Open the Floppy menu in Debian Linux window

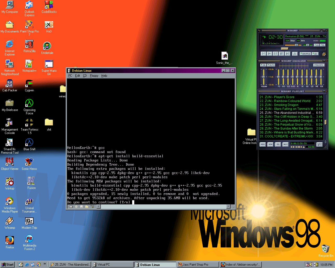94,76
